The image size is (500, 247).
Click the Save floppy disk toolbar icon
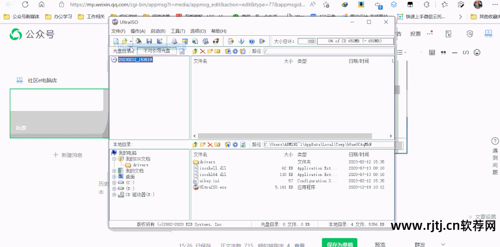(x=149, y=41)
